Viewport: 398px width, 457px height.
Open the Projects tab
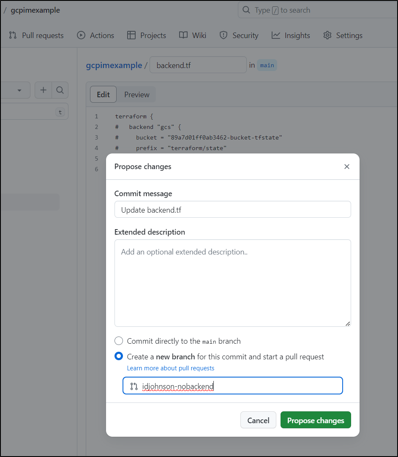[147, 35]
